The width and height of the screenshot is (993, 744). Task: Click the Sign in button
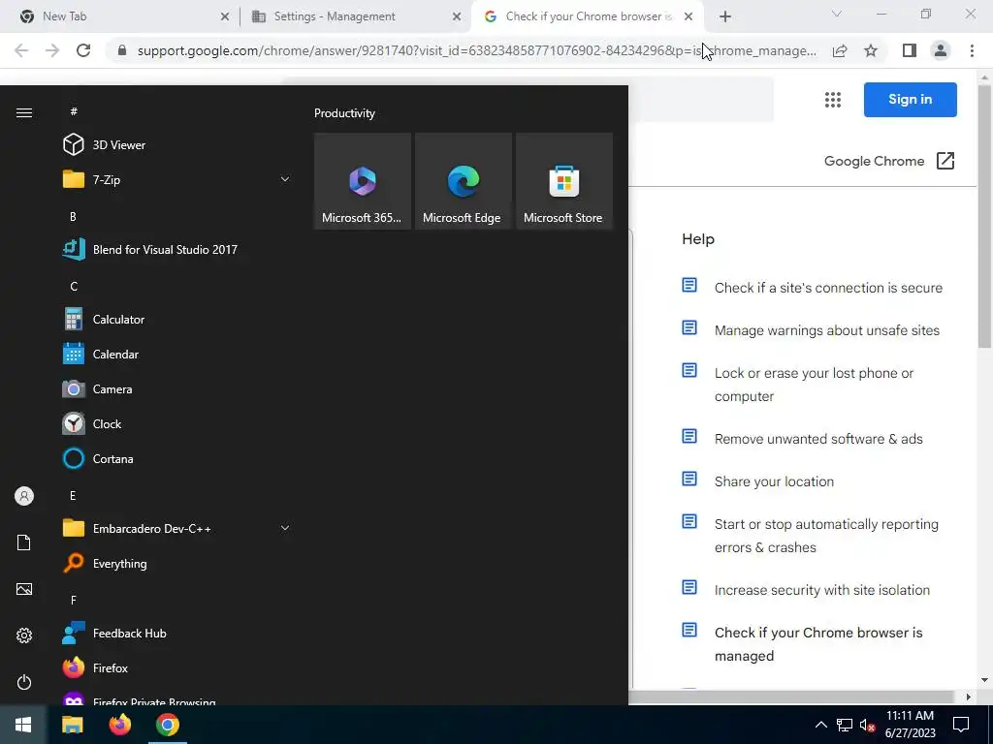point(910,100)
